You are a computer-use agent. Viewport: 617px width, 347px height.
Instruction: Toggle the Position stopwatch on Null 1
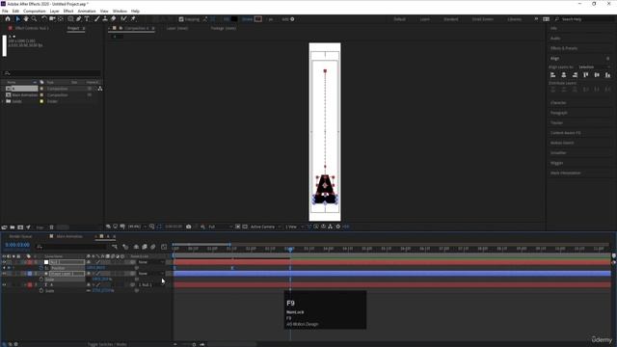click(40, 268)
